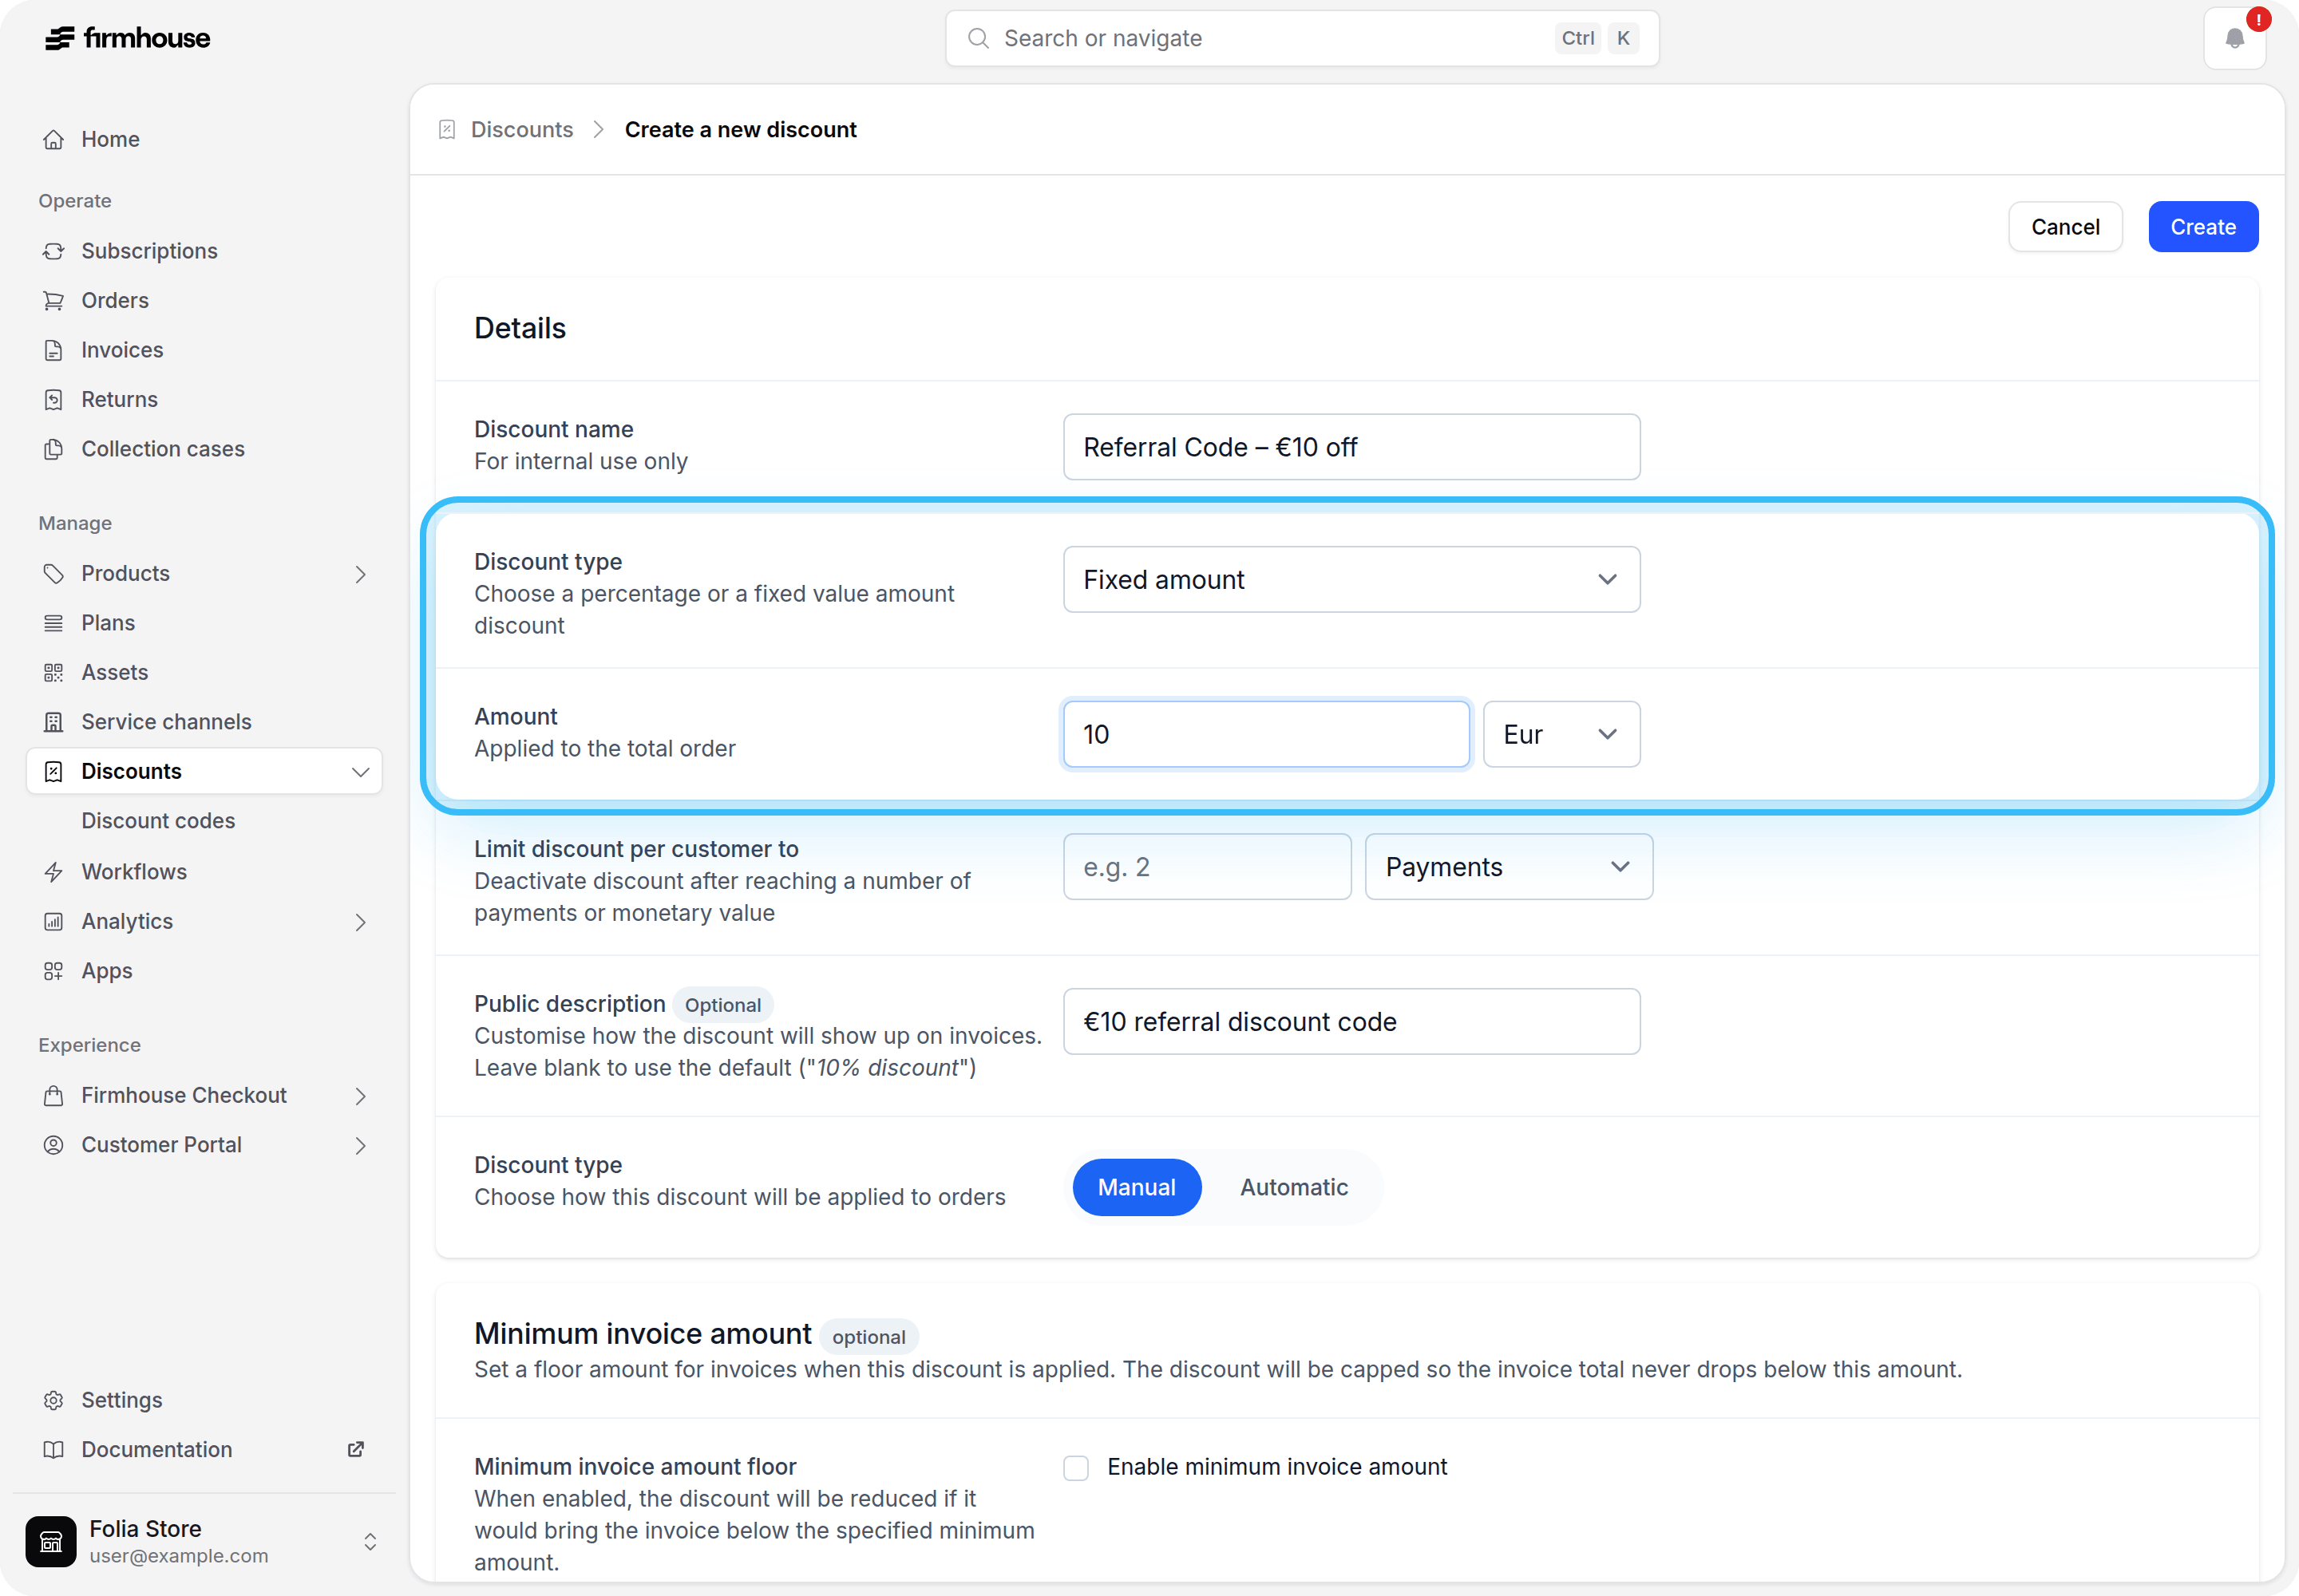This screenshot has width=2299, height=1596.
Task: Open the Folia Store account switcher
Action: coord(204,1541)
